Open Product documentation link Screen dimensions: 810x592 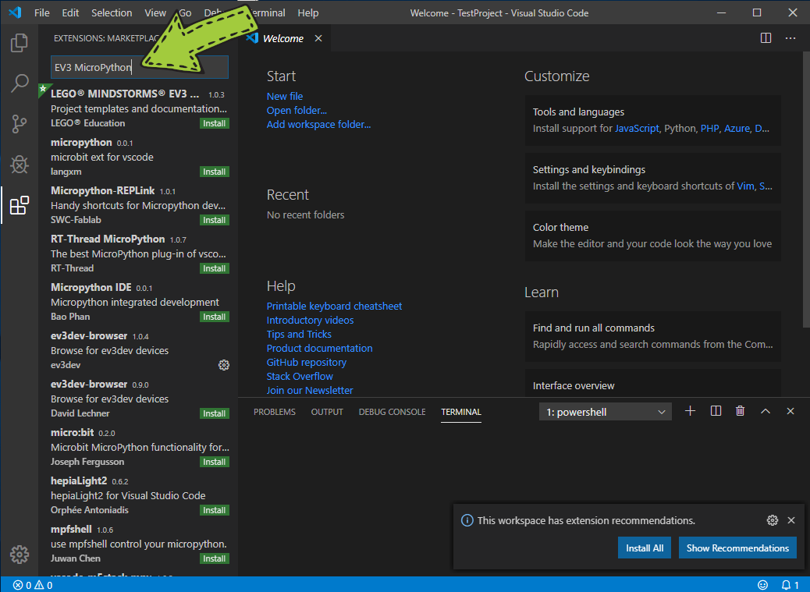(x=319, y=349)
